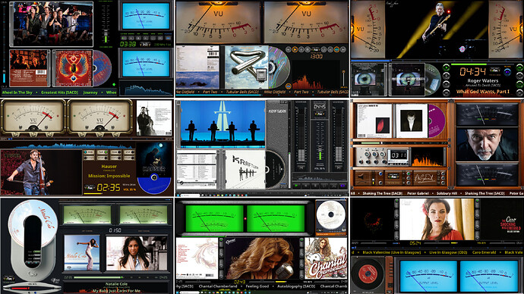Screen dimensions: 524x294
Task: Click the first transport button in Journey player
Action: (x=124, y=38)
